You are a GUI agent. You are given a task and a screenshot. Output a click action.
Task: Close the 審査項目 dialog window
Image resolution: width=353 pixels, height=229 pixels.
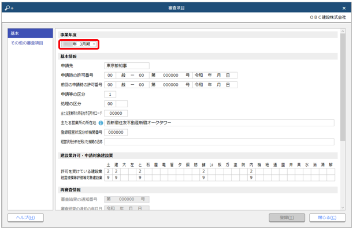click(x=344, y=8)
